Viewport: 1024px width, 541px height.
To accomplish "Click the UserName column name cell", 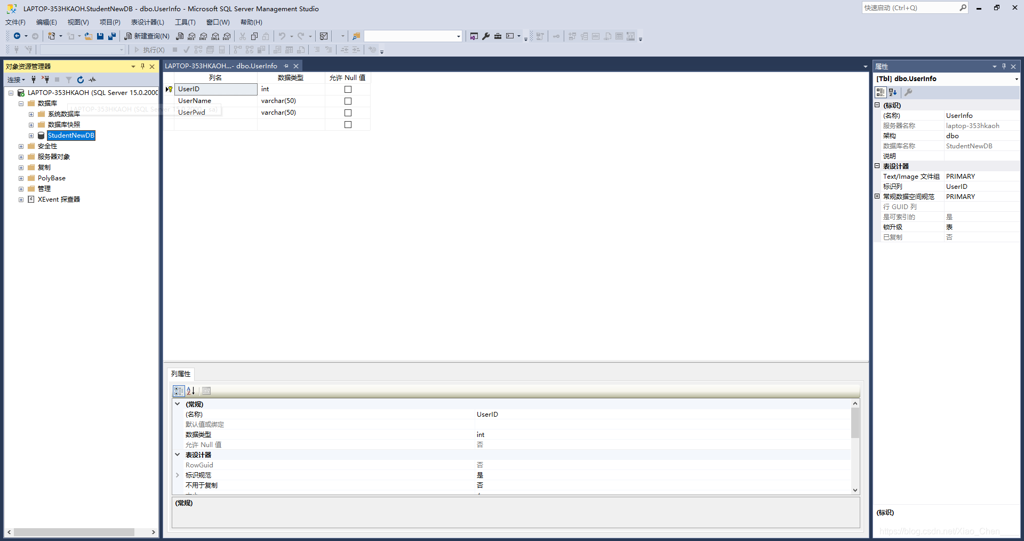I will pos(215,101).
